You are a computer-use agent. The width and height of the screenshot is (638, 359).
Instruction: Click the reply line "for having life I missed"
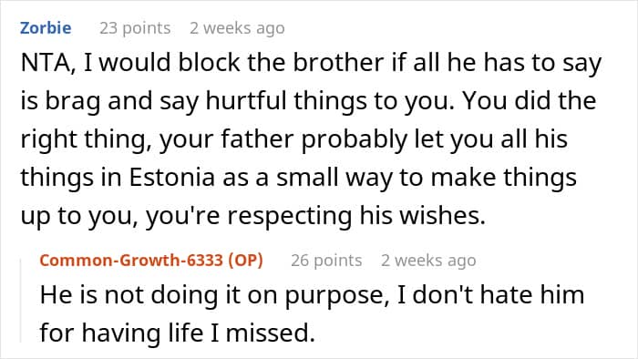coord(178,333)
